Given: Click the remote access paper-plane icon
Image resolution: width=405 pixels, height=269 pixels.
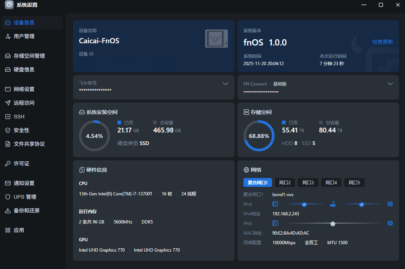Looking at the screenshot, I should click(7, 103).
